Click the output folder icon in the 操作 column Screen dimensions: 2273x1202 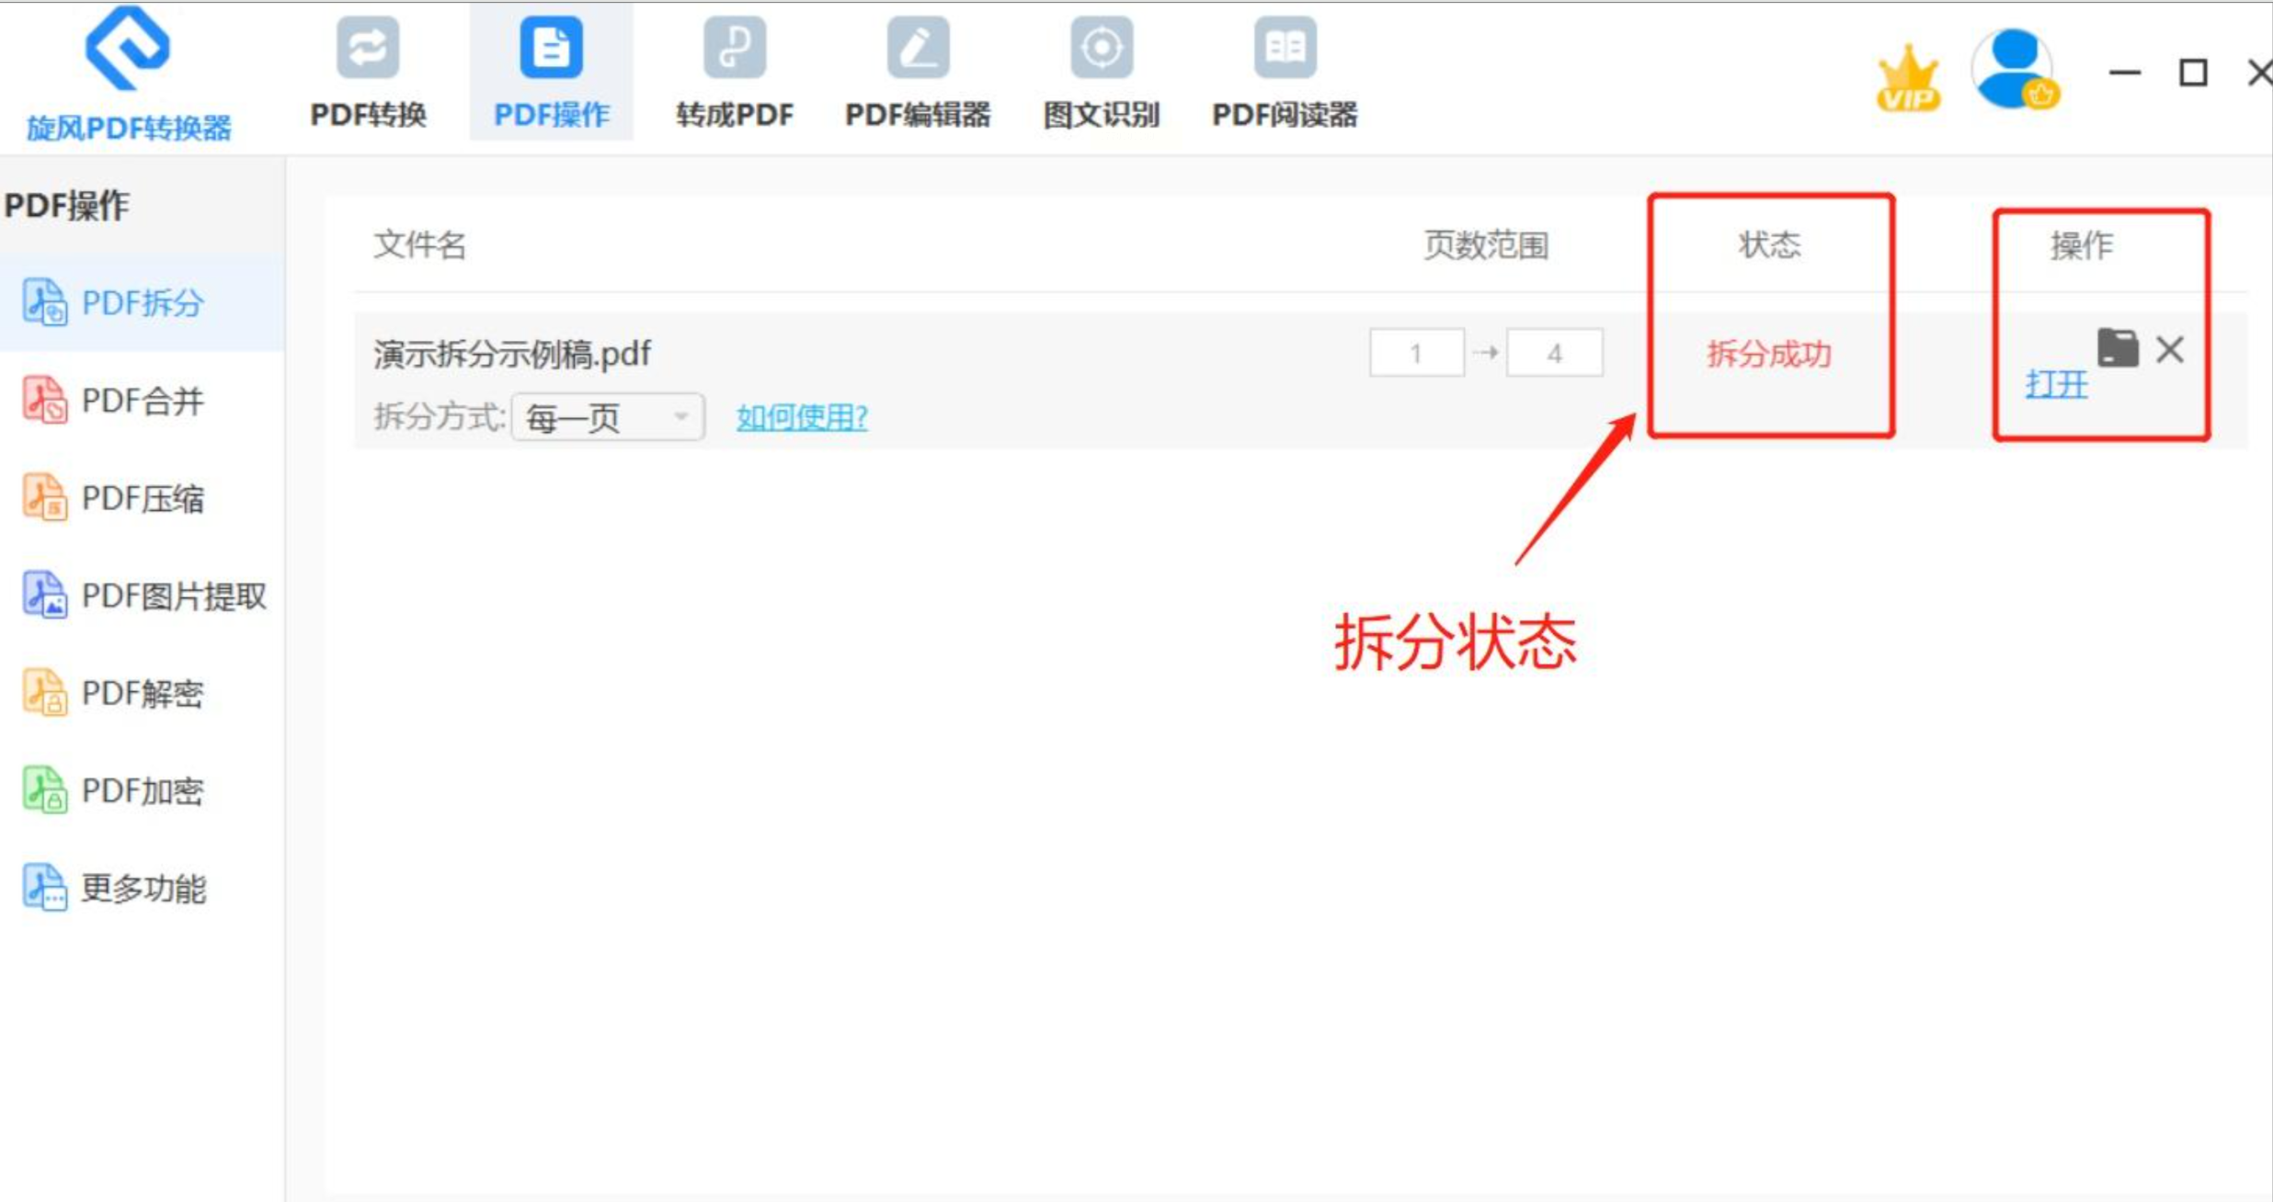(x=2117, y=348)
